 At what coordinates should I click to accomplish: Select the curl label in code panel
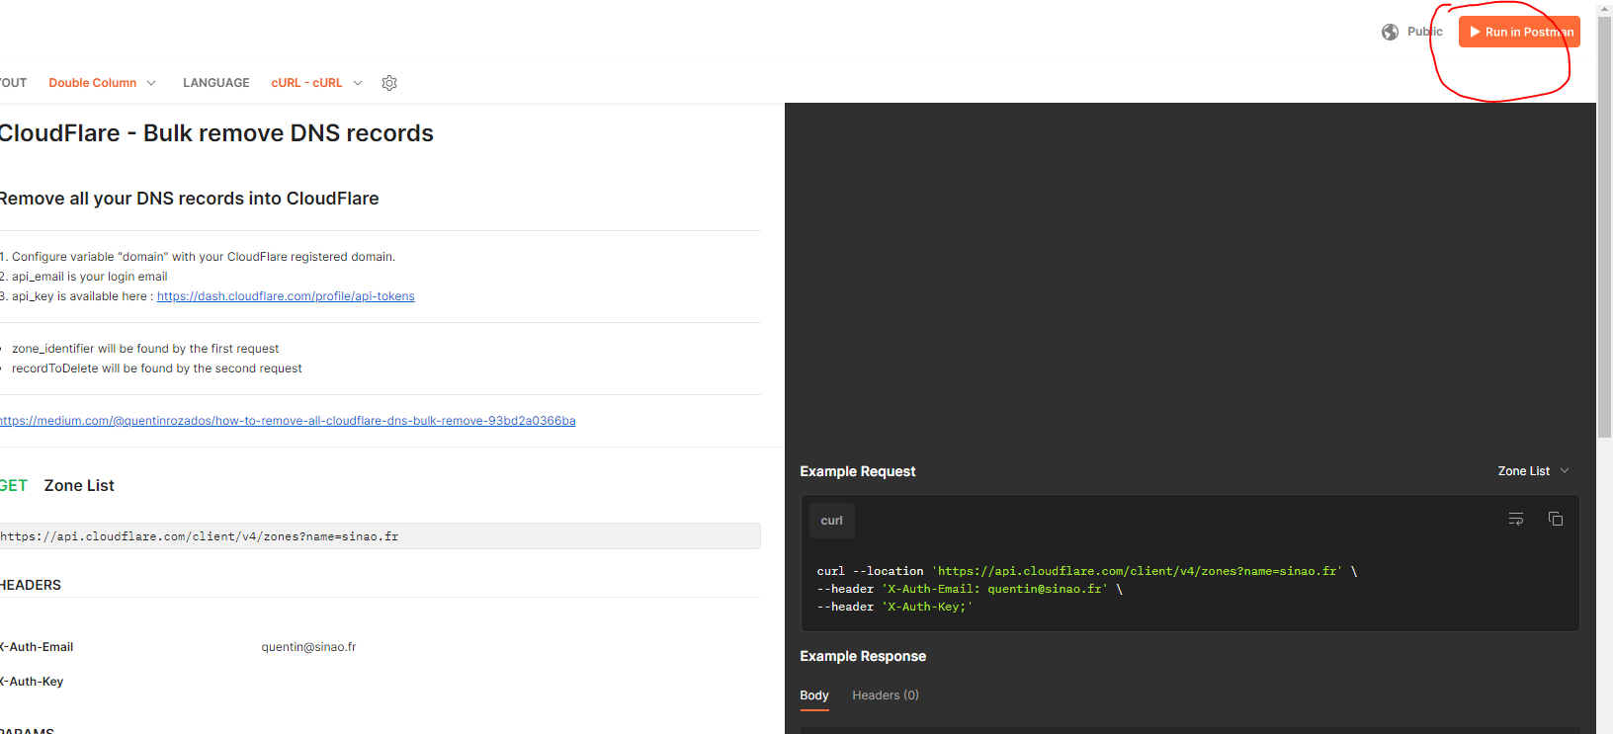[x=831, y=521]
